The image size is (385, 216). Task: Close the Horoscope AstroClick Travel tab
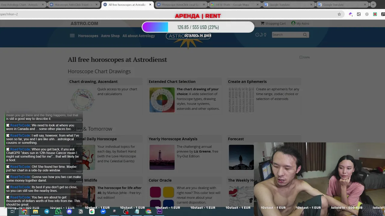click(96, 4)
